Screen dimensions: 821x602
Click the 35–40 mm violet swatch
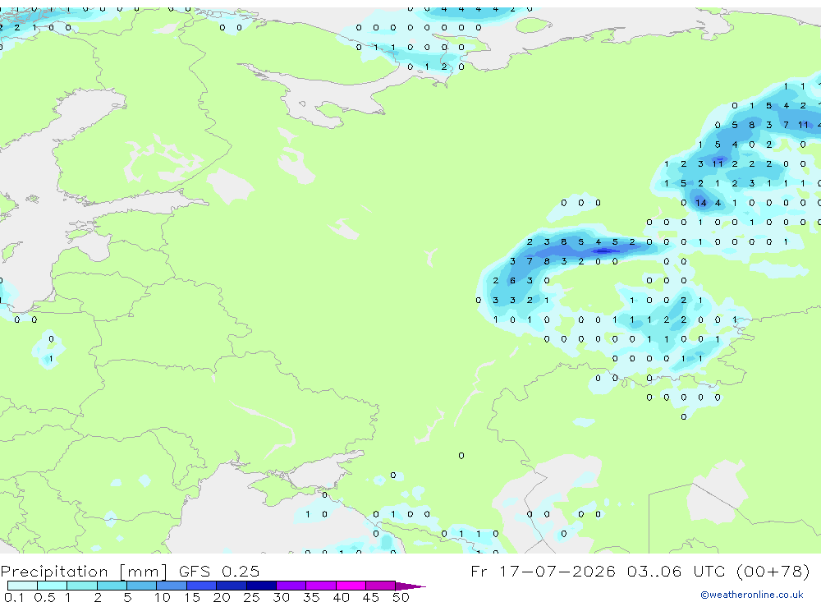point(321,586)
